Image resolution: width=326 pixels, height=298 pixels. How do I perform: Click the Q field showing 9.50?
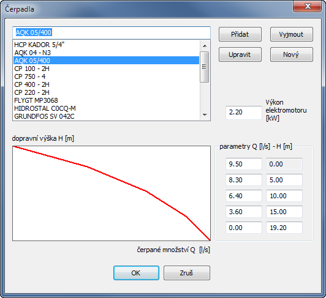(x=244, y=164)
